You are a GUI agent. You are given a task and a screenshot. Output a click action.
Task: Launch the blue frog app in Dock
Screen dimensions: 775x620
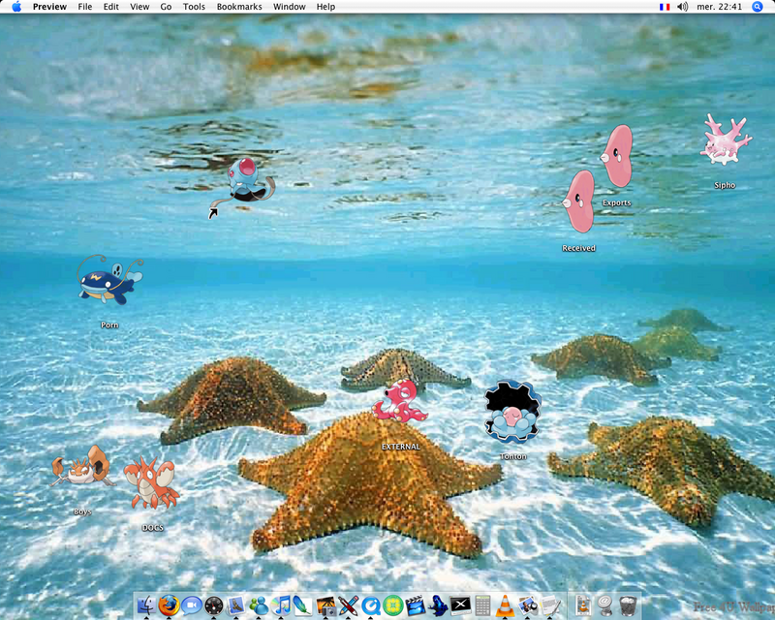tap(438, 605)
